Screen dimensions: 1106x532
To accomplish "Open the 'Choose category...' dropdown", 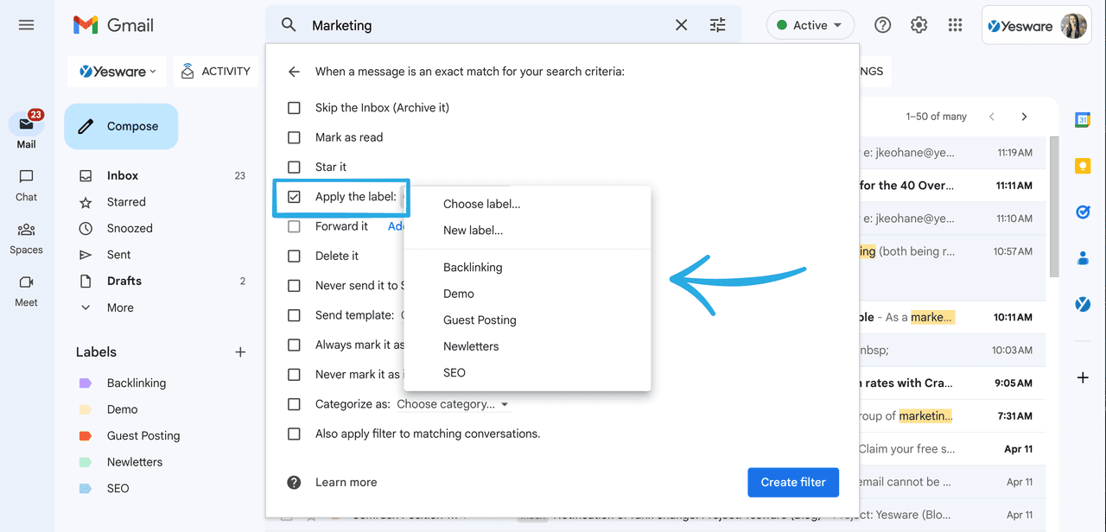I will (453, 403).
